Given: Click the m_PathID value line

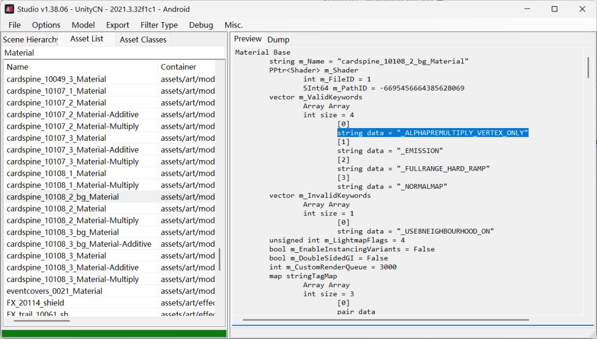Looking at the screenshot, I should point(384,88).
